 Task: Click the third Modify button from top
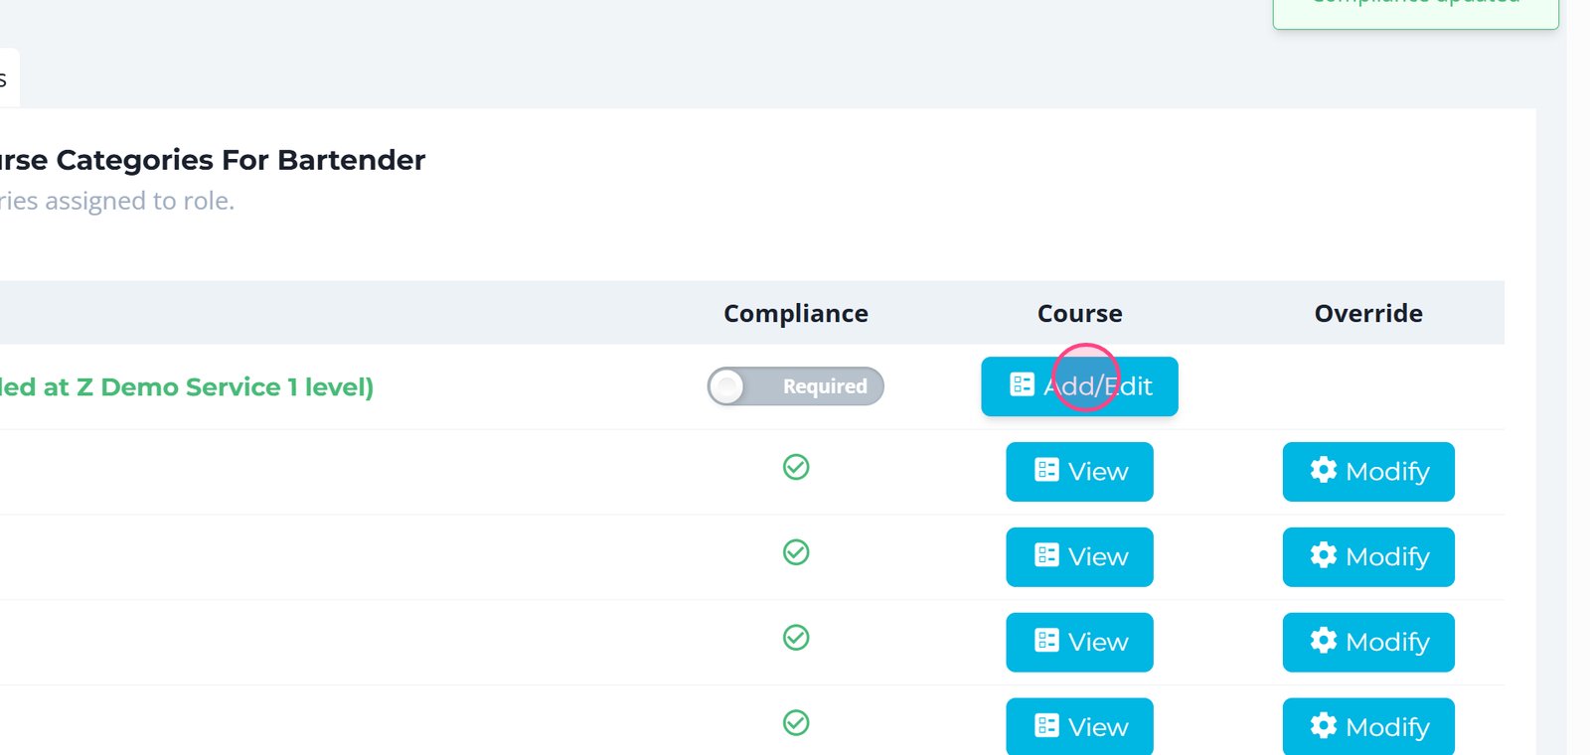[x=1368, y=643]
